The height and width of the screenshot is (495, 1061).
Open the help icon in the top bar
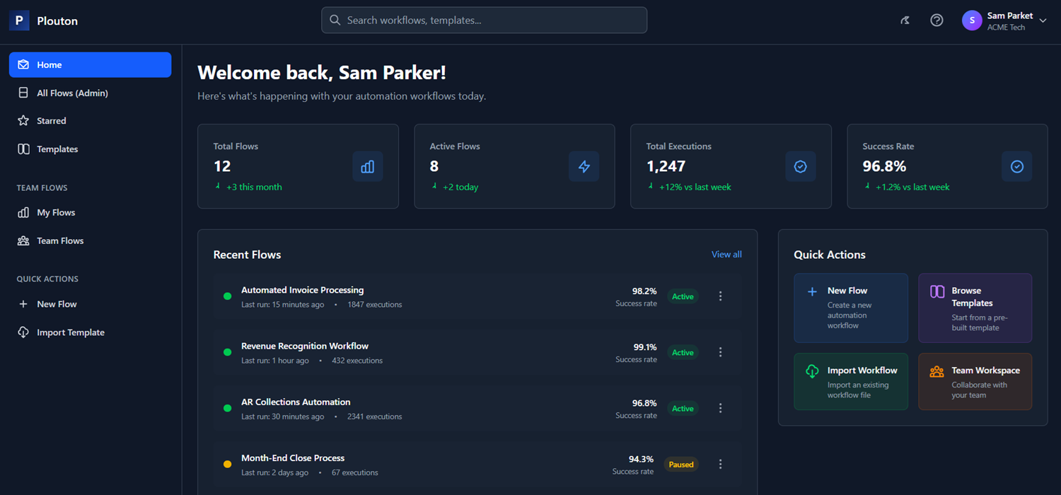coord(937,20)
